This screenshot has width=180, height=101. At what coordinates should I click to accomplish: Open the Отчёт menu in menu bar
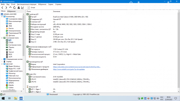13,4
